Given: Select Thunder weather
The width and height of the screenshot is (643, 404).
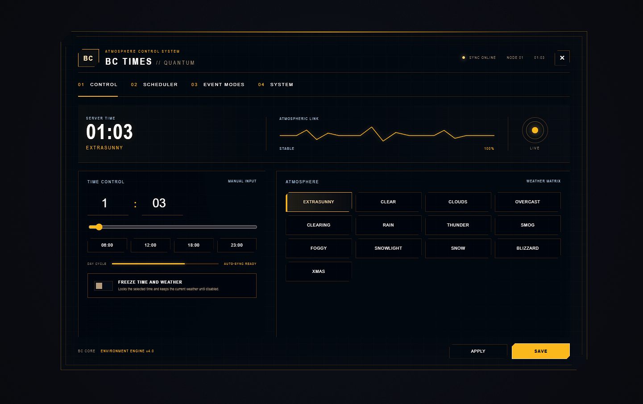Looking at the screenshot, I should (x=458, y=225).
